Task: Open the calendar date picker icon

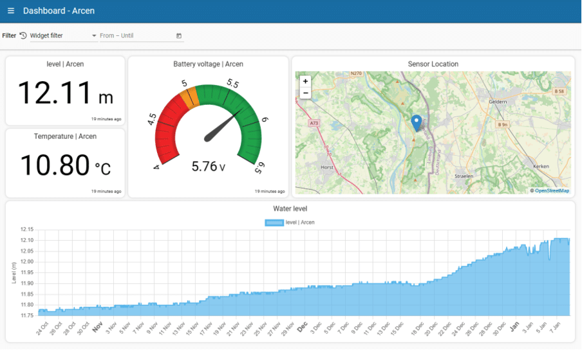Action: [179, 35]
